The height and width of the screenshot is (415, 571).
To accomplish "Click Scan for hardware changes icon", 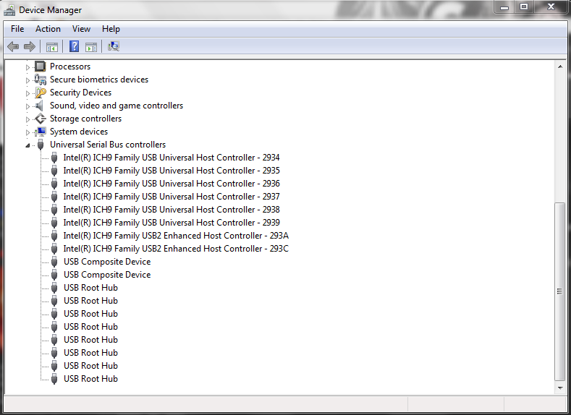I will coord(114,47).
